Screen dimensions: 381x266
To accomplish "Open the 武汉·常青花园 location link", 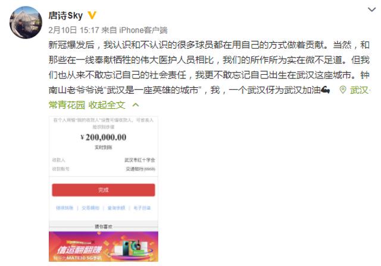I will tap(360, 90).
